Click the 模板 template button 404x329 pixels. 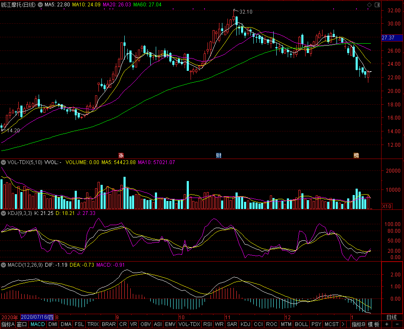click(373, 324)
